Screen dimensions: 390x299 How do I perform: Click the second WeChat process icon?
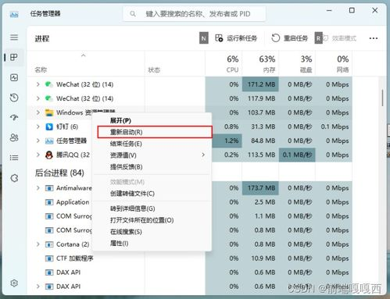coord(48,98)
